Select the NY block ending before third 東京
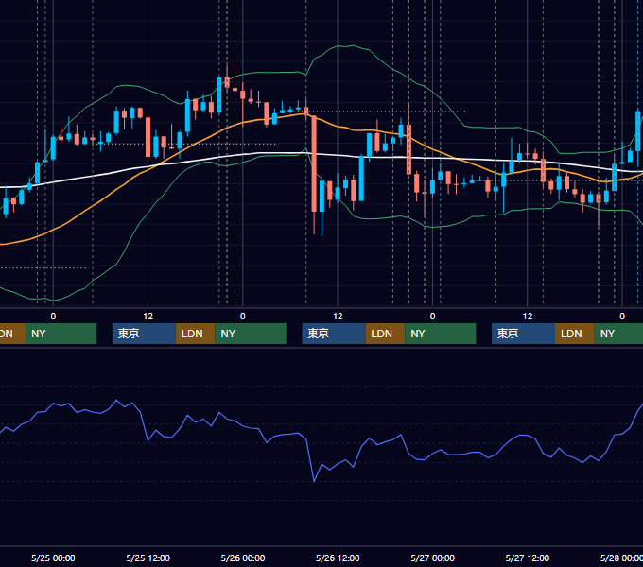Viewport: 643px width, 567px height. [x=441, y=334]
